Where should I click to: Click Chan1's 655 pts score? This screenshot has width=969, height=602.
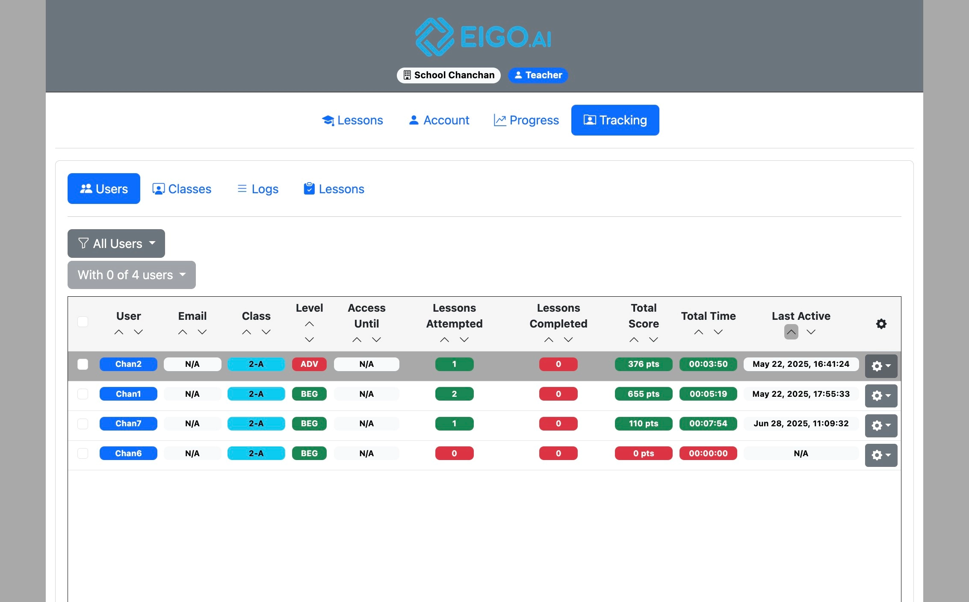coord(644,394)
